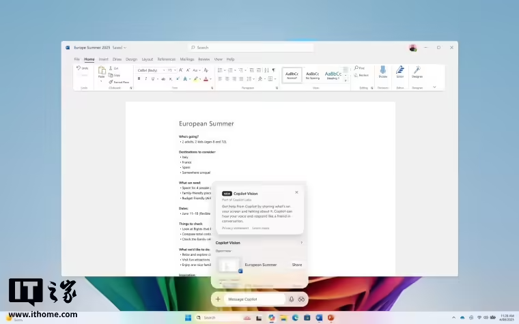Open the Editor tool in ribbon

400,72
